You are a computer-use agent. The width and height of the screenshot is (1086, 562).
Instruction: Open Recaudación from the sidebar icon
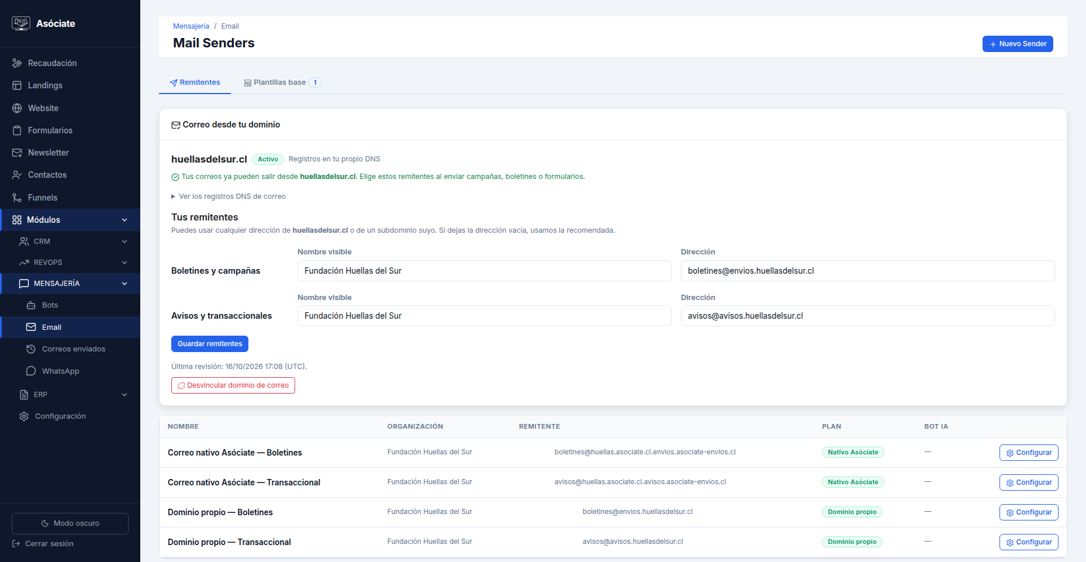(x=17, y=63)
